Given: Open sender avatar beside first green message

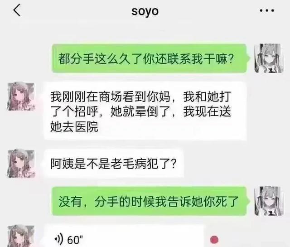Looking at the screenshot, I should tap(269, 58).
